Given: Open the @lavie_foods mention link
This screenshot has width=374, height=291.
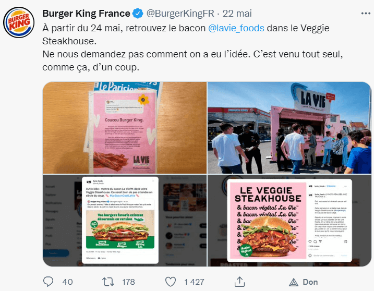Looking at the screenshot, I should tap(236, 28).
